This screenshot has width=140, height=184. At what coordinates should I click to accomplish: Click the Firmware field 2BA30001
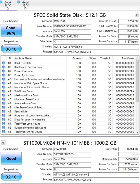click(x=72, y=149)
